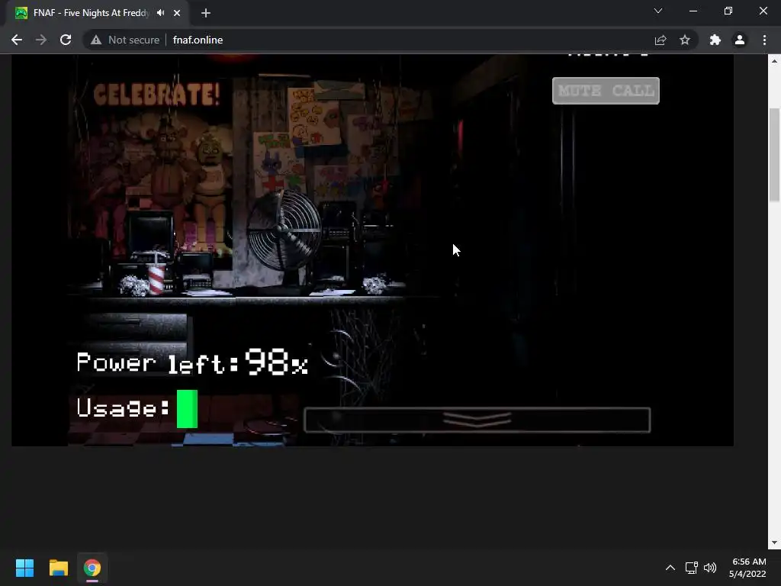Viewport: 781px width, 586px height.
Task: Click the scrollbar down arrow
Action: click(x=775, y=543)
